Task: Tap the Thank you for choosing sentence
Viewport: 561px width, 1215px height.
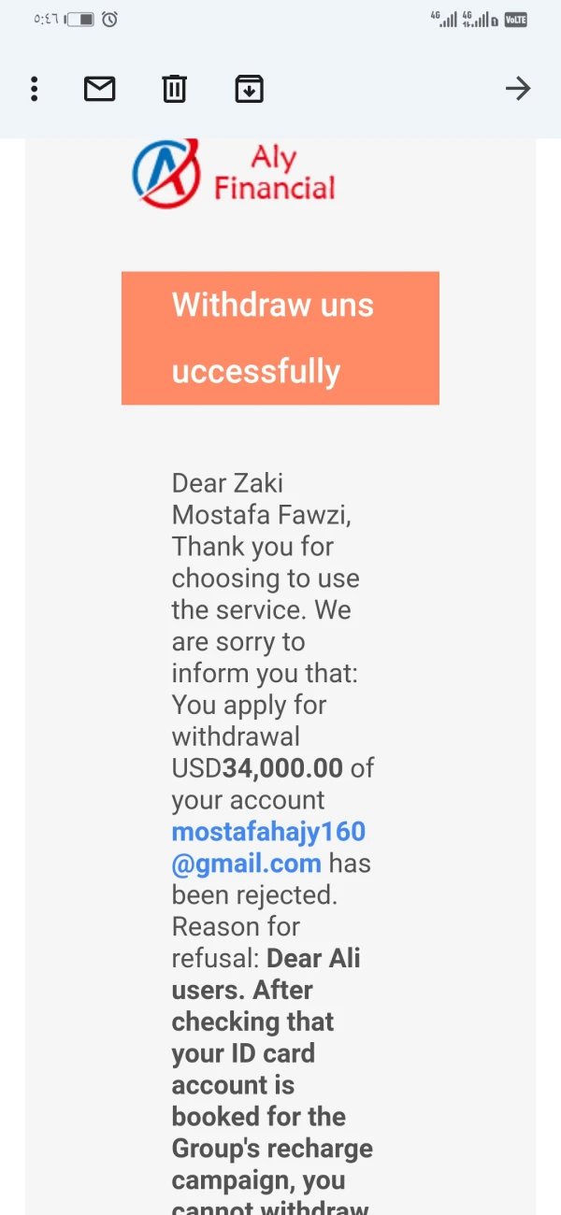Action: tap(252, 547)
